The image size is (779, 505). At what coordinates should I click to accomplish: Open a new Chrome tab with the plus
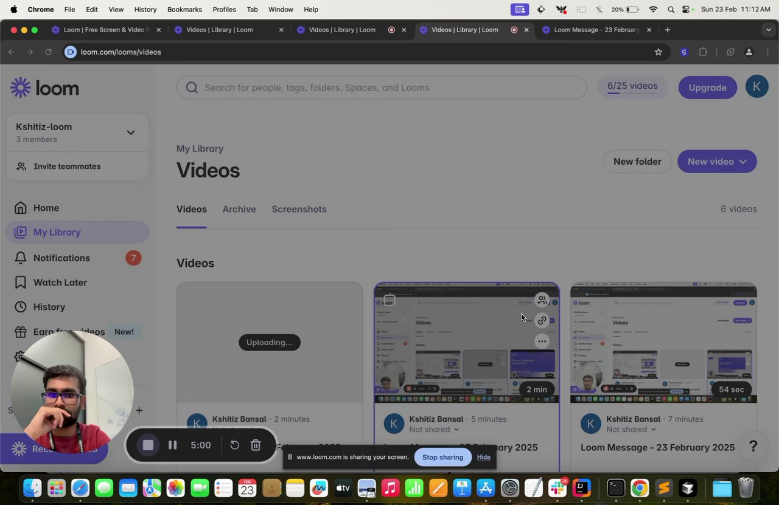coord(668,30)
